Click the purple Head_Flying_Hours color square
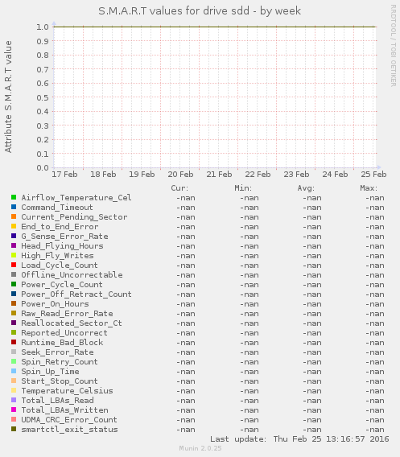Viewport: 400px width, 457px height. tap(14, 245)
